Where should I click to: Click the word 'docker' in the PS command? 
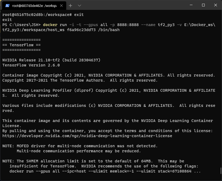coord(50,25)
